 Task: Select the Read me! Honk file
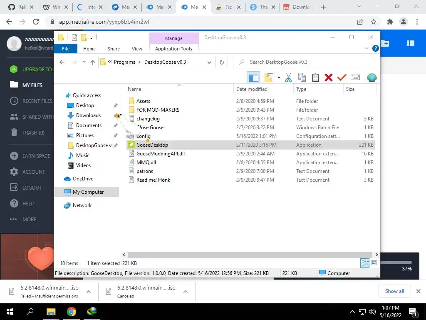[153, 180]
